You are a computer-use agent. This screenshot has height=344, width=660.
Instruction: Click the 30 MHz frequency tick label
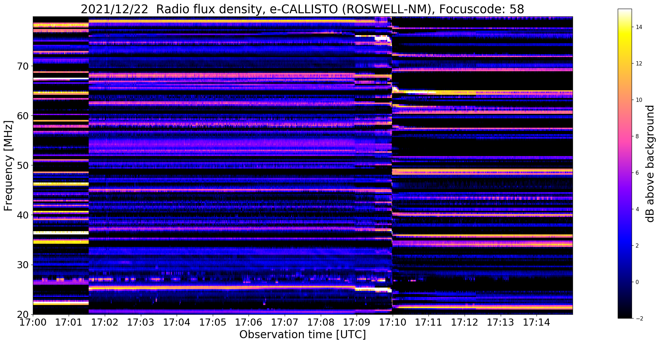pos(23,265)
